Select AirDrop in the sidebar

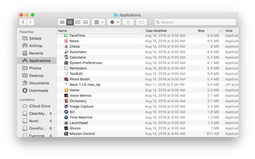coord(36,46)
